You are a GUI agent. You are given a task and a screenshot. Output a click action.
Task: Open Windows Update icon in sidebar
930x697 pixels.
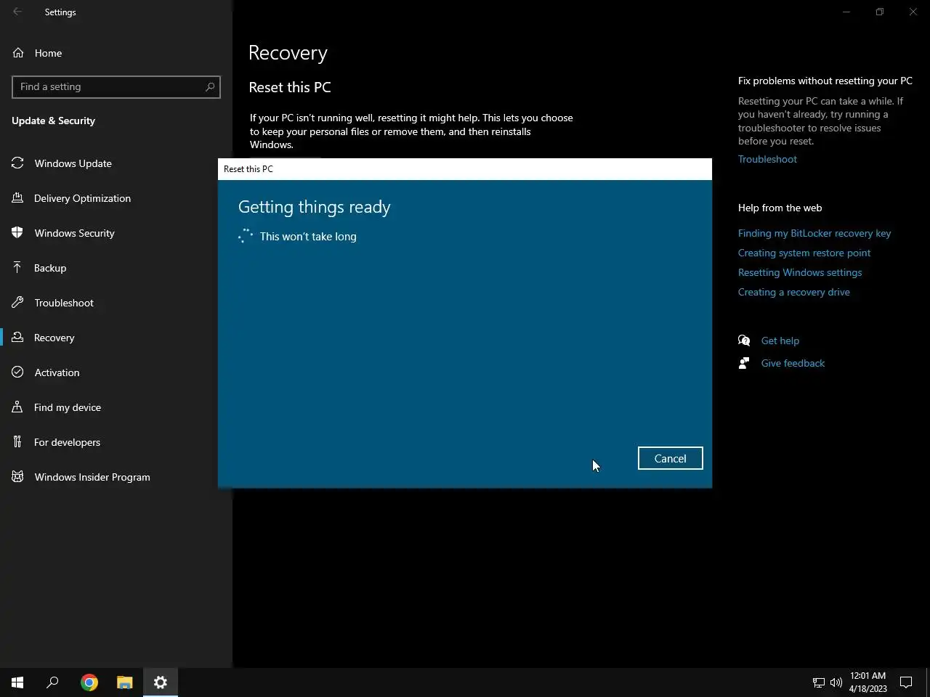click(x=17, y=163)
